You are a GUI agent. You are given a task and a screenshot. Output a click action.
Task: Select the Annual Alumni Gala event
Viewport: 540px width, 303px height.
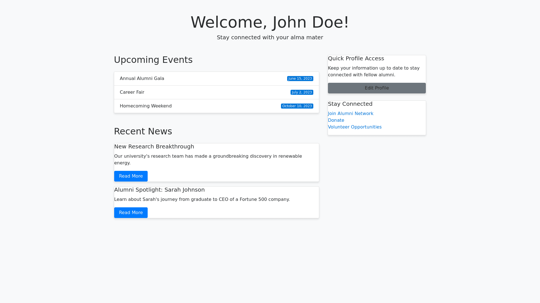(x=142, y=79)
